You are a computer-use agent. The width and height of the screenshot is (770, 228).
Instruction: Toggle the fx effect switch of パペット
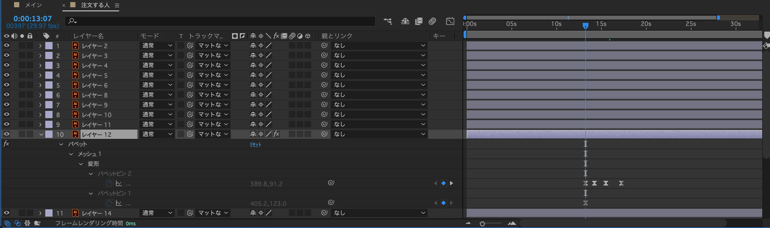tap(6, 144)
